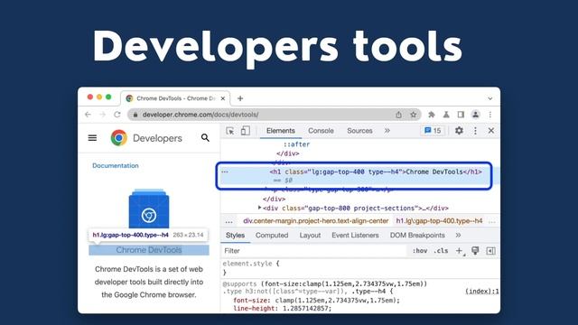Click the browser forward arrow

tap(102, 115)
